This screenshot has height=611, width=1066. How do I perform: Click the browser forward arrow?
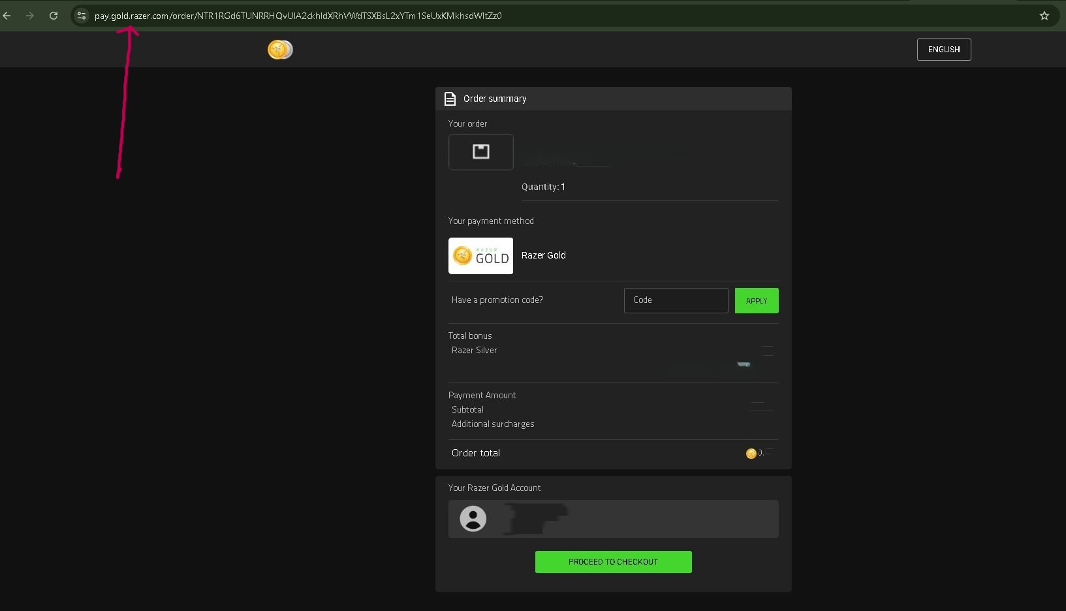coord(30,16)
